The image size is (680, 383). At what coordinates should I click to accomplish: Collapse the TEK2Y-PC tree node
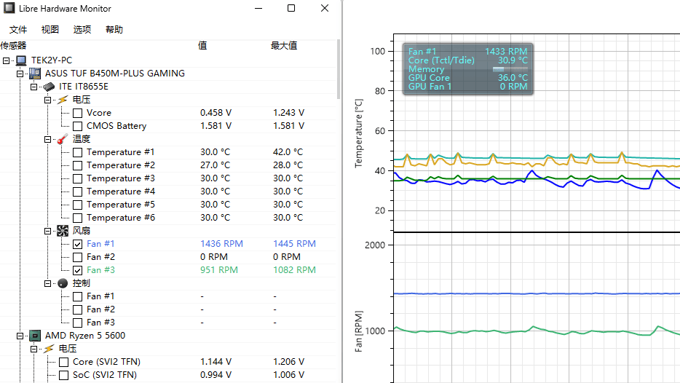6,60
